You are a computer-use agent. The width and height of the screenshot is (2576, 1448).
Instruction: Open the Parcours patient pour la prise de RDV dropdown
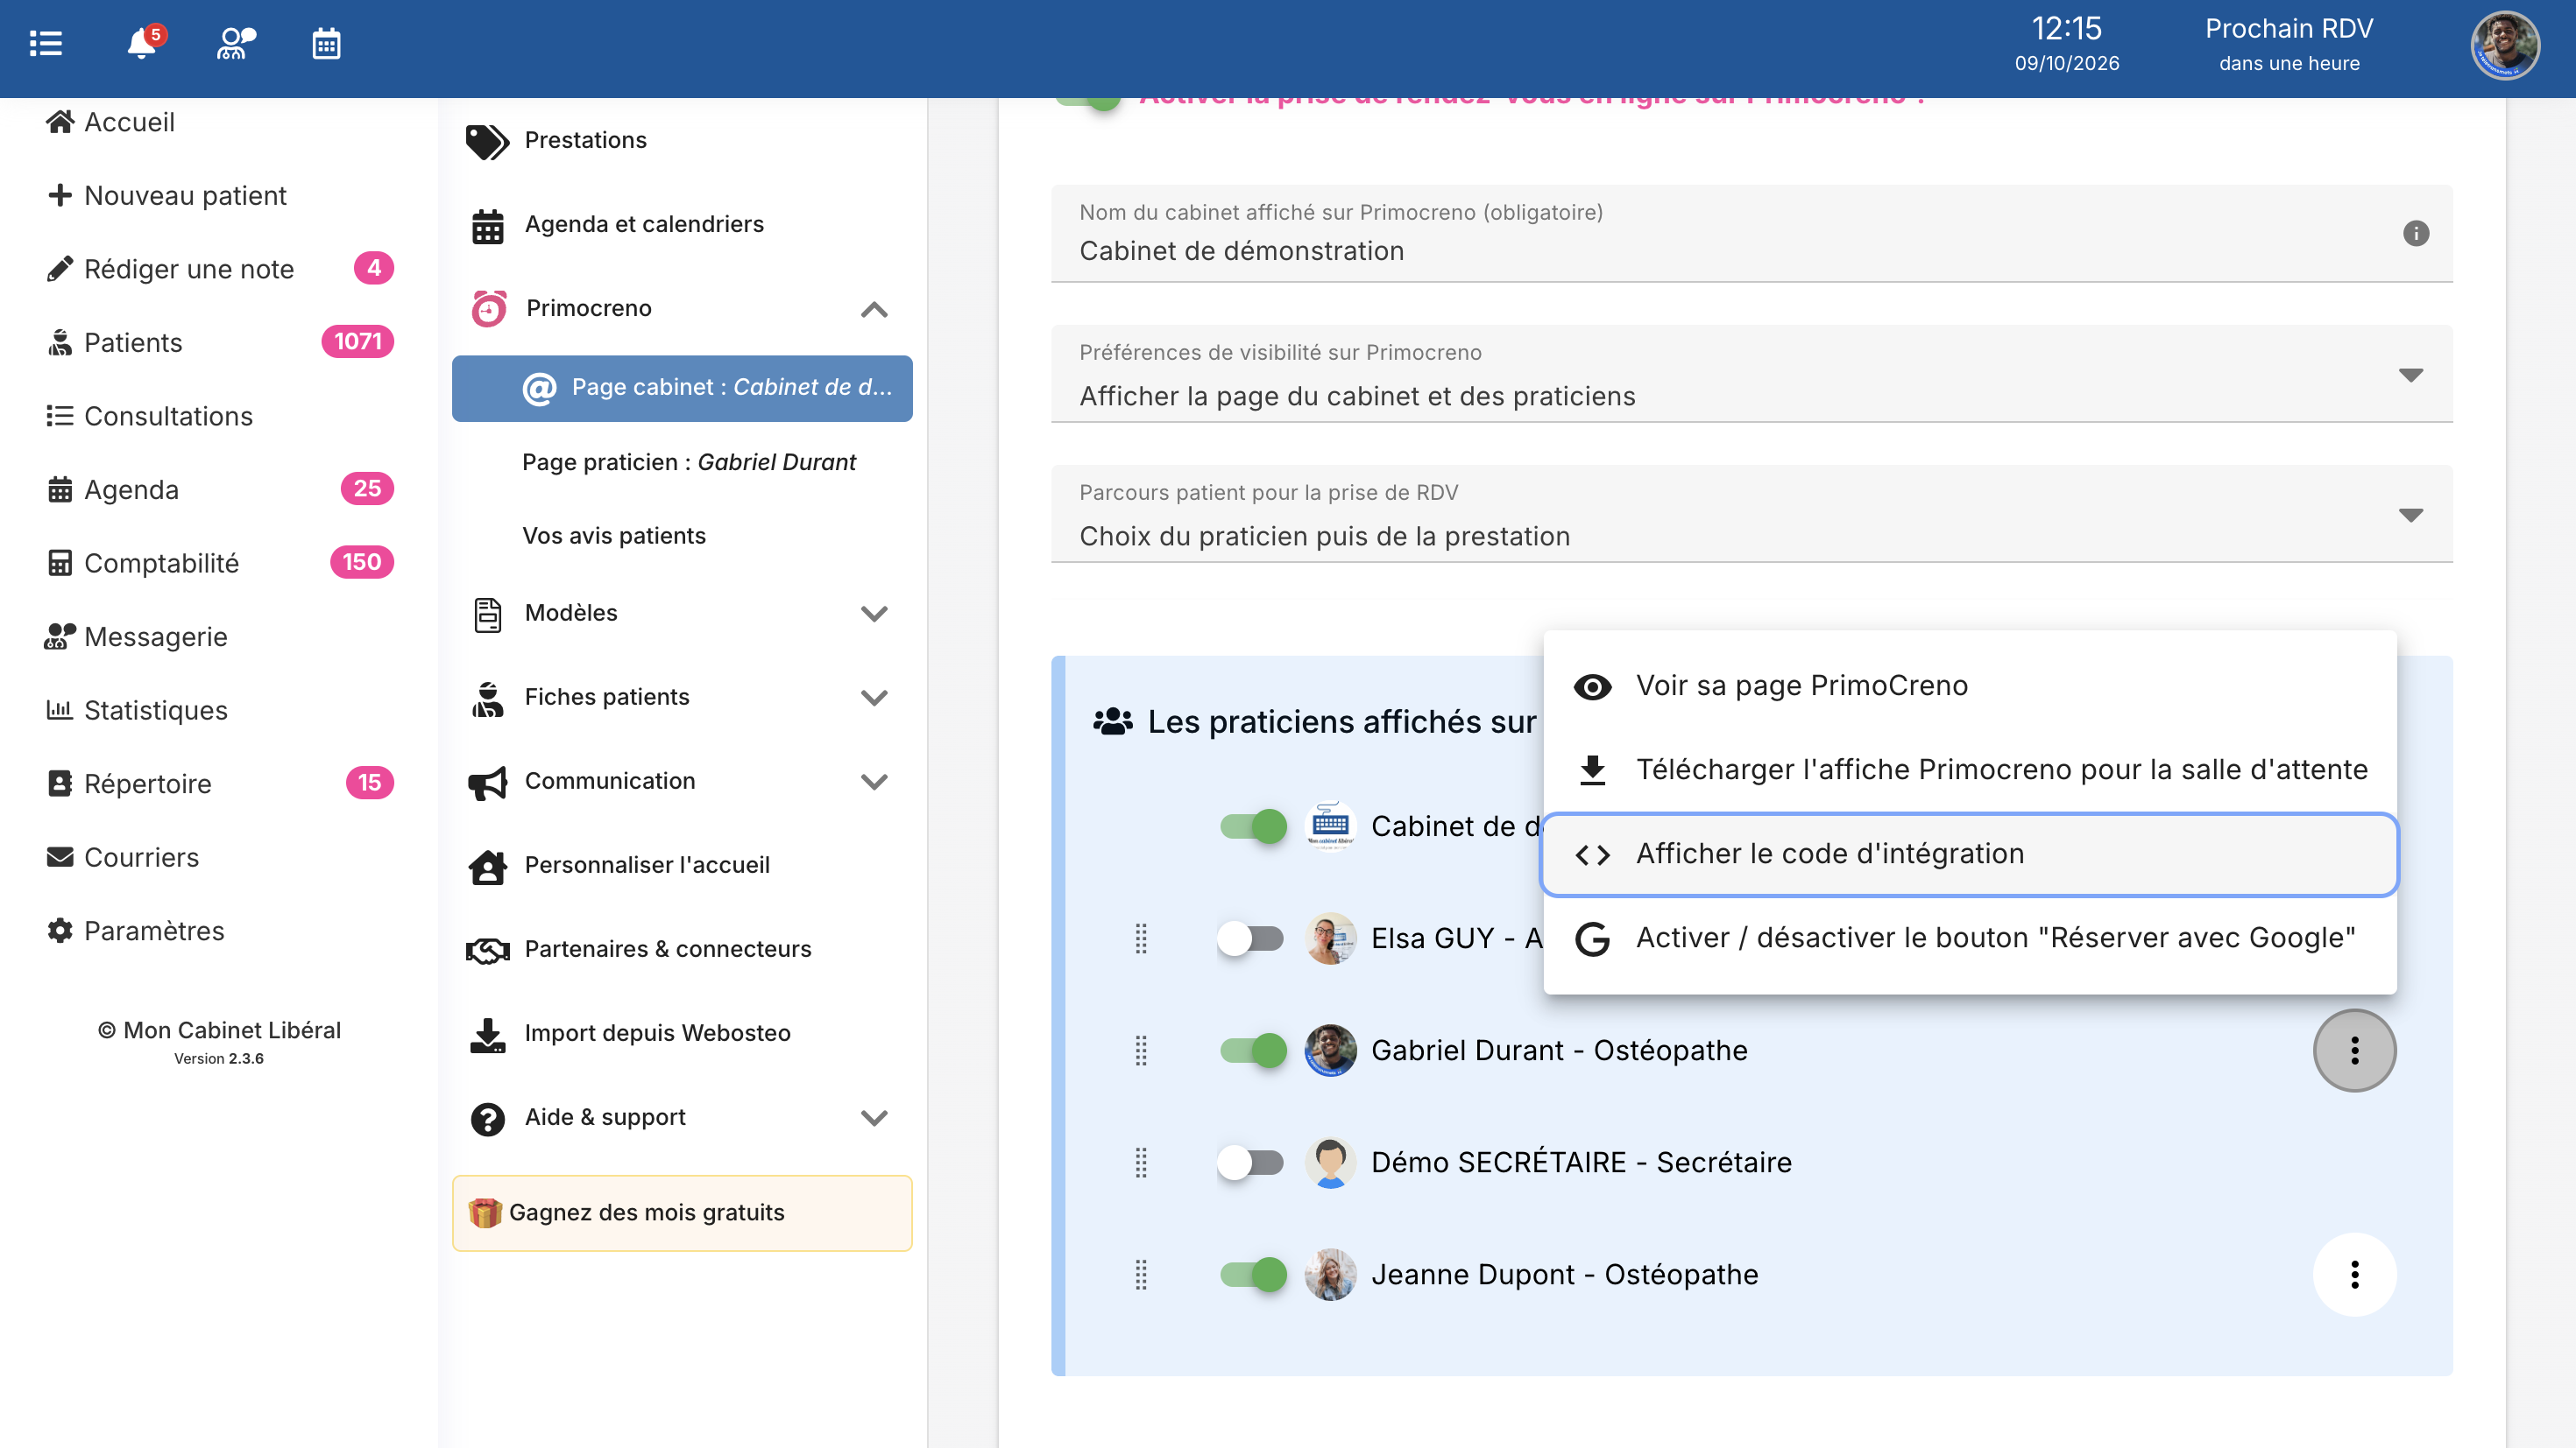click(x=1751, y=515)
